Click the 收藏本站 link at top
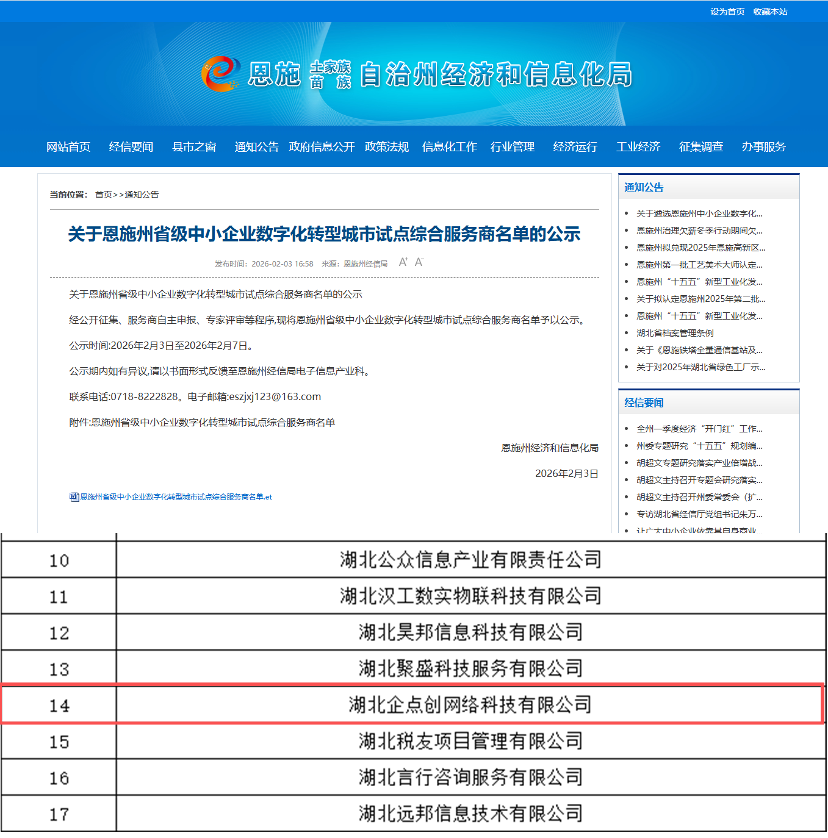This screenshot has height=838, width=828. pos(770,12)
